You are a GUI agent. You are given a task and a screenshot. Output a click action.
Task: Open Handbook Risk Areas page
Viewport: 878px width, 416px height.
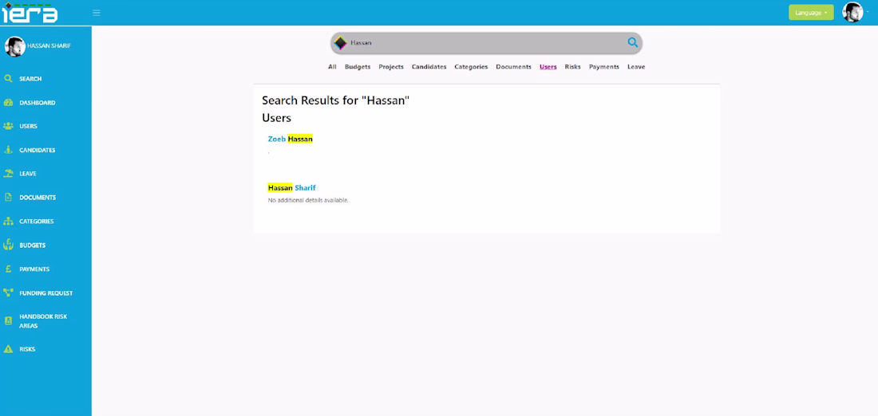(43, 321)
